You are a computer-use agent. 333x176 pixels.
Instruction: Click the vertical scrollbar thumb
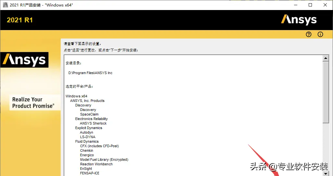326,92
